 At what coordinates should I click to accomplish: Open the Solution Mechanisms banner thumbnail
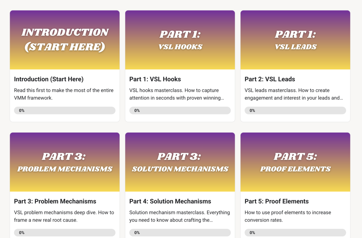click(x=180, y=162)
